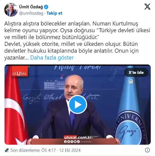Click the Ümit Özdağ display name
This screenshot has width=155, height=156.
tap(31, 7)
